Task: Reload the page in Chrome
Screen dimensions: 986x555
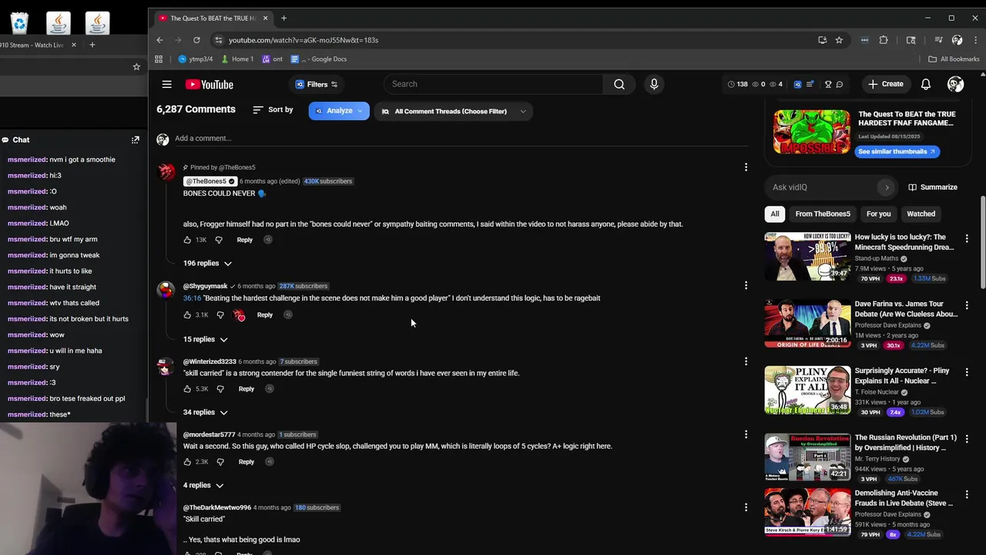Action: click(x=196, y=40)
